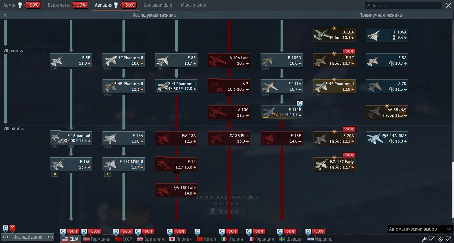This screenshot has width=454, height=243.
Task: Click the F/A-18C Early pack icon
Action: click(321, 164)
